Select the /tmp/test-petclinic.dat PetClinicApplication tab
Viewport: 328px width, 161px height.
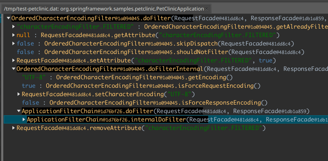click(106, 9)
